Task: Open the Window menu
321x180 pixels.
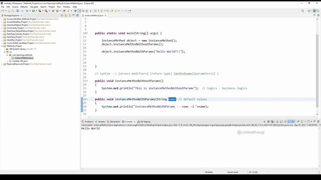Action: pos(67,6)
